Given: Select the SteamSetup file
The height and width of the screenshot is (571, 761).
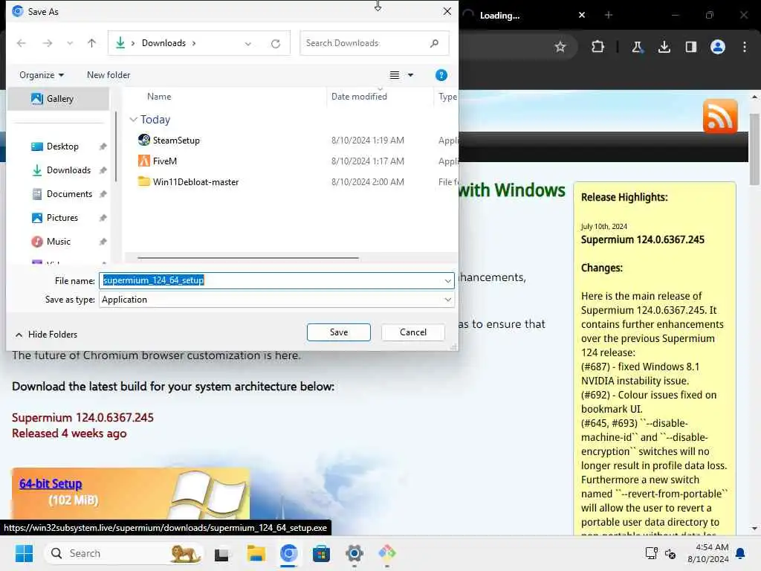Looking at the screenshot, I should 176,141.
